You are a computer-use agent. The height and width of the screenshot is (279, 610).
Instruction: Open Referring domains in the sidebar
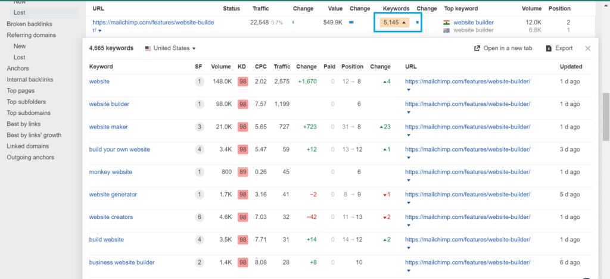(x=31, y=35)
